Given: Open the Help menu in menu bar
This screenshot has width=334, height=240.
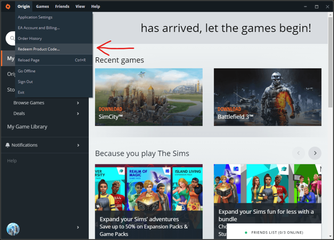Looking at the screenshot, I should (96, 7).
